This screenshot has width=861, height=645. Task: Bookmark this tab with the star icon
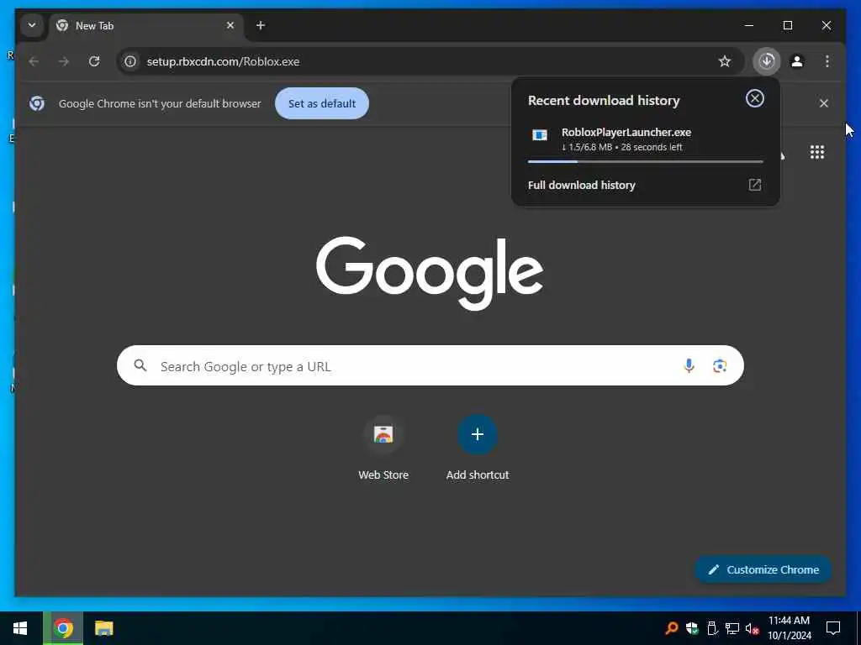[725, 61]
